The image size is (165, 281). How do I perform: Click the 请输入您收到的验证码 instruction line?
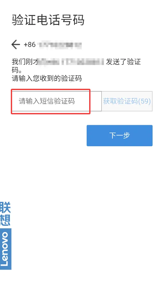(47, 79)
